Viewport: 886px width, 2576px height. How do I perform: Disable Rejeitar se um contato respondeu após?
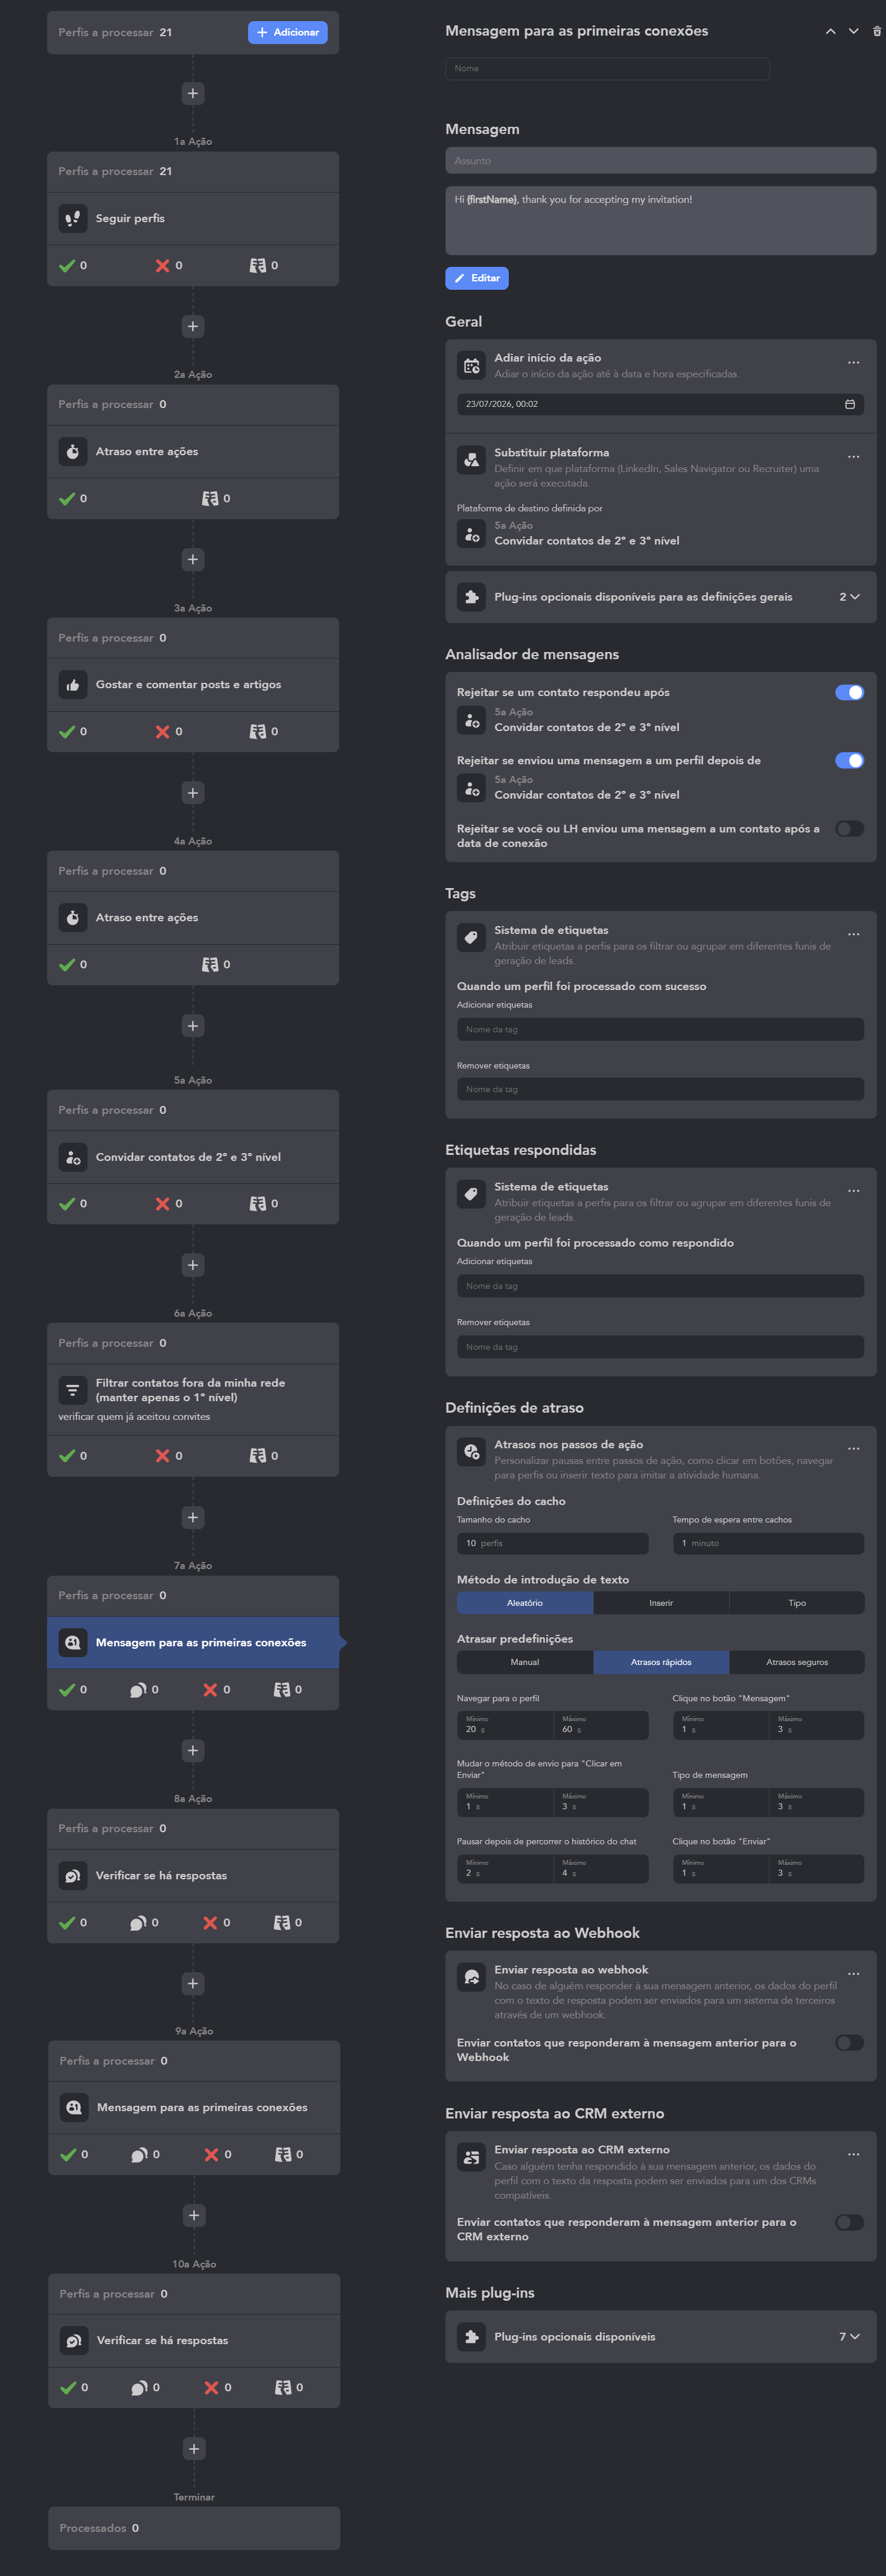[849, 692]
